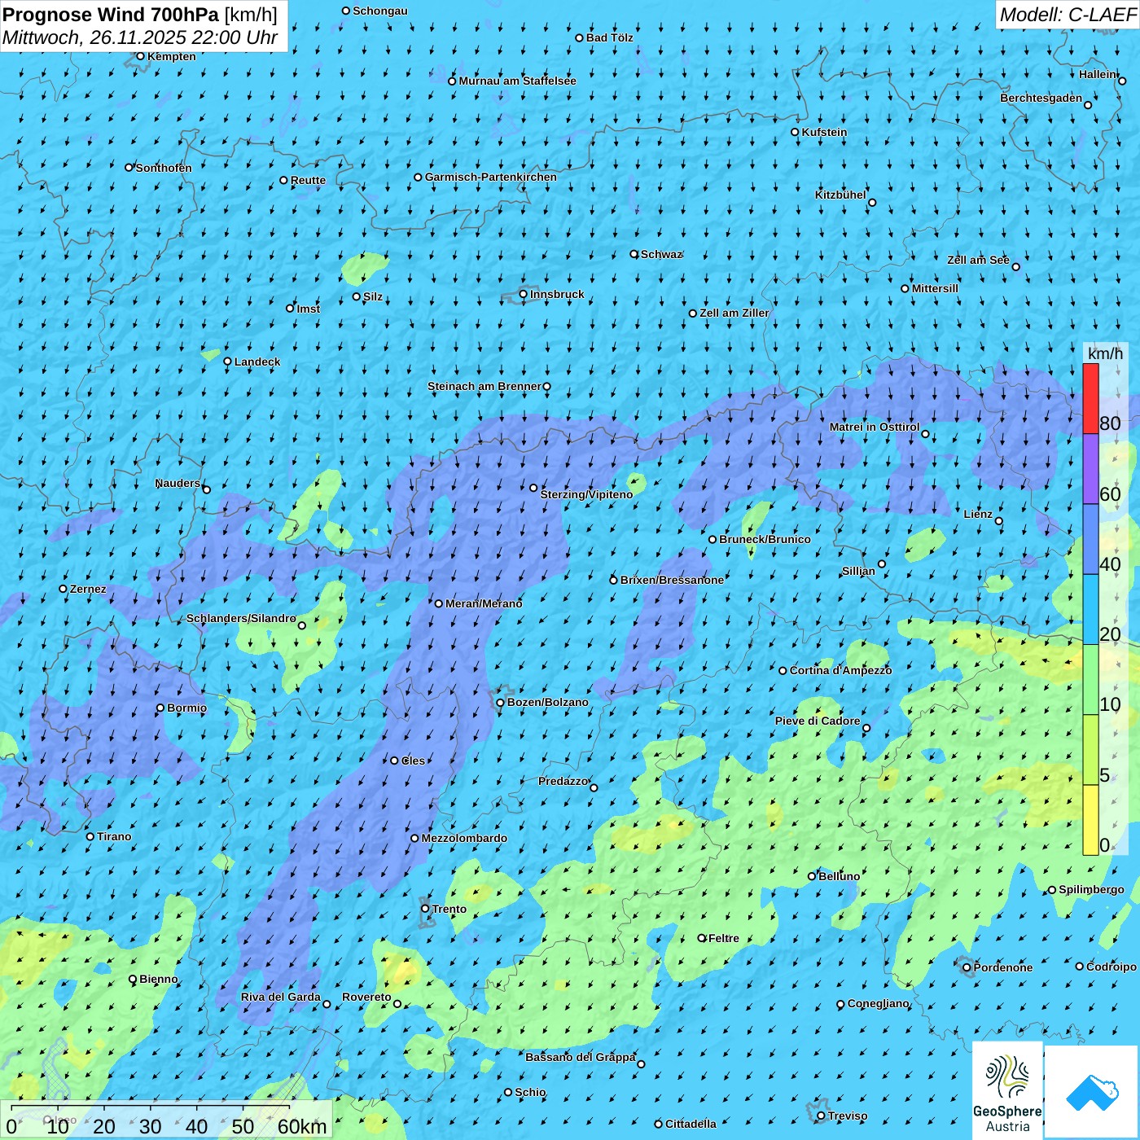
Task: Click the 'Murnau am Staffelsee' label
Action: [517, 81]
